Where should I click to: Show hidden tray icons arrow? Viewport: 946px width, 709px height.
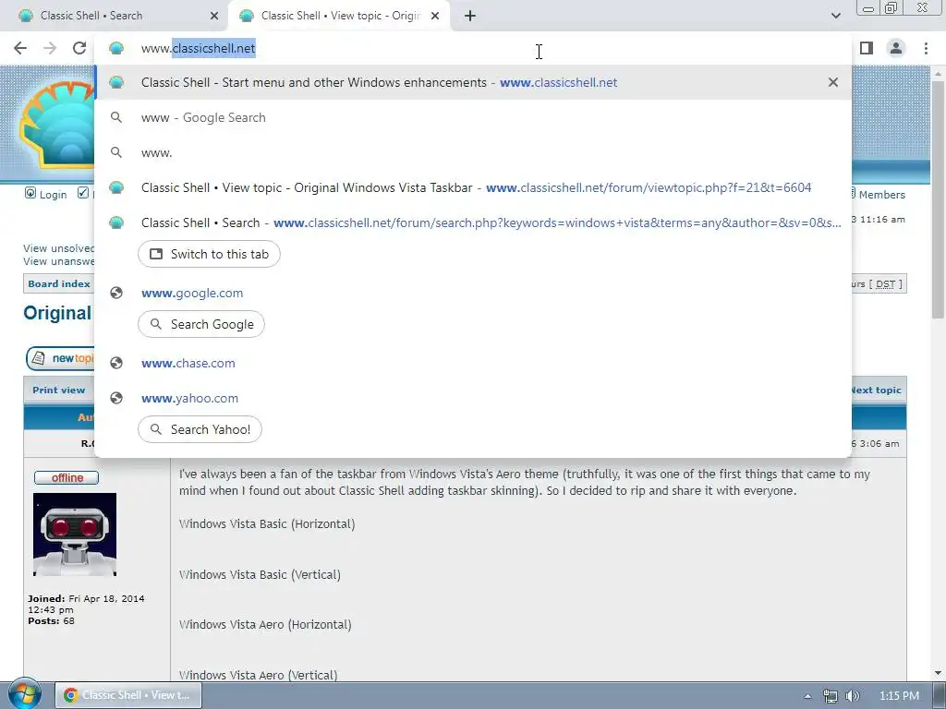pos(807,696)
